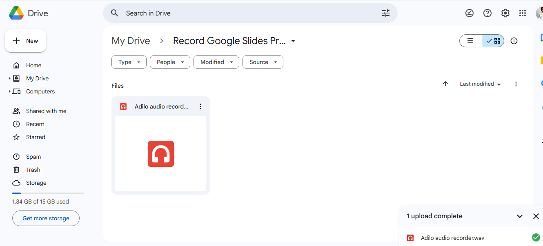The height and width of the screenshot is (246, 543).
Task: Expand My Drive tree in sidebar
Action: point(10,78)
